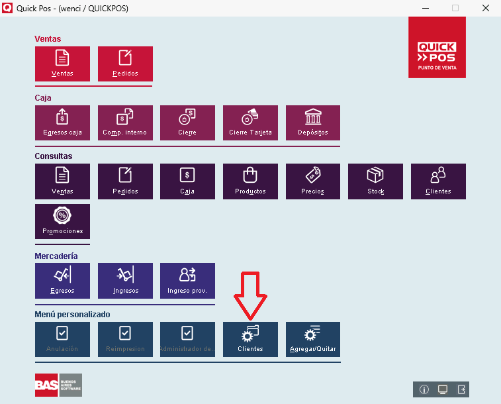Open Depósitos bank tile

click(x=313, y=123)
